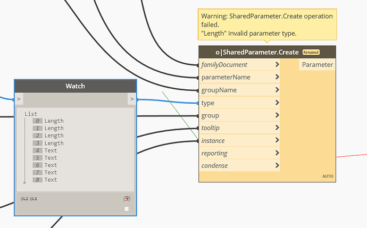Click the Parameter output port
The image size is (367, 228).
click(x=317, y=64)
